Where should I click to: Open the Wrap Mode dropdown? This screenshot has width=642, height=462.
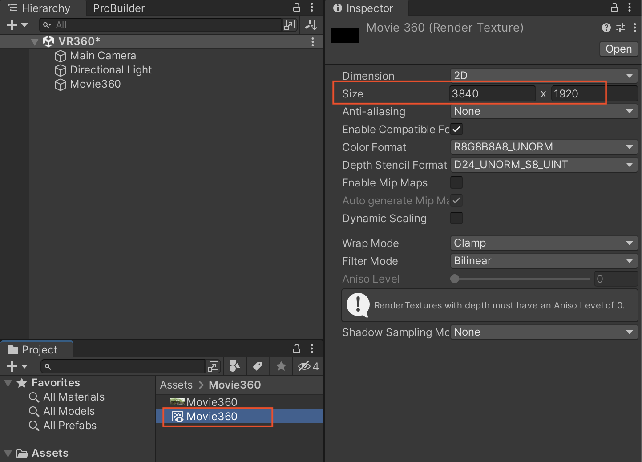tap(544, 243)
